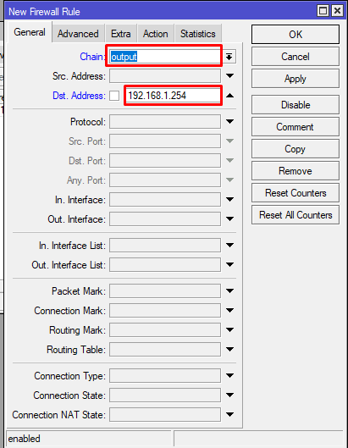The height and width of the screenshot is (448, 348).
Task: View the Statistics tab
Action: 198,34
